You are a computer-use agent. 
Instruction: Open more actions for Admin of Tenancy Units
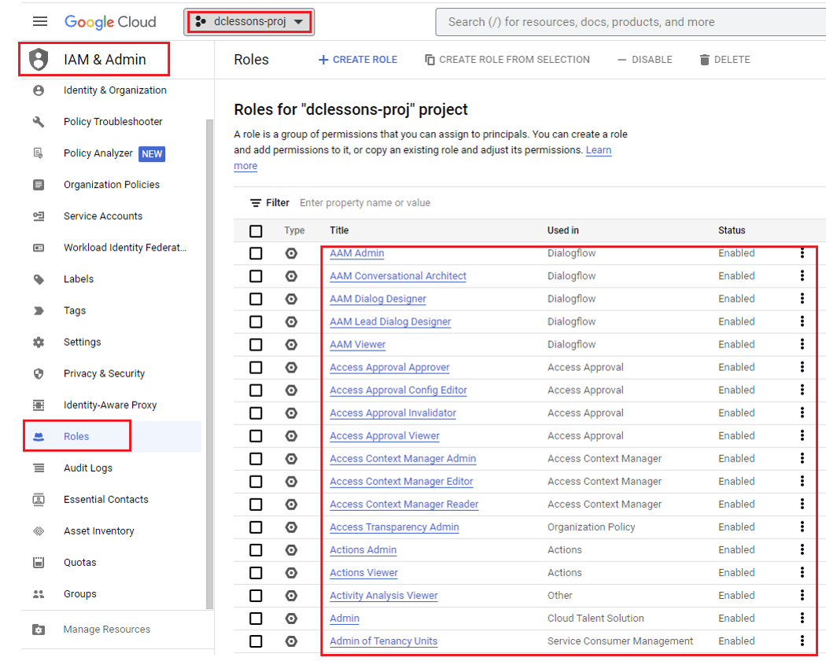802,641
